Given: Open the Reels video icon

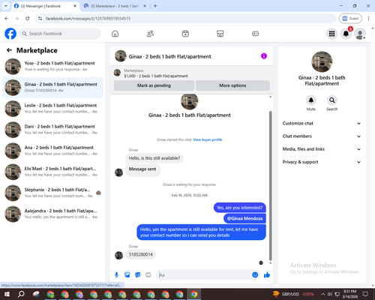Looking at the screenshot, I should click(185, 34).
